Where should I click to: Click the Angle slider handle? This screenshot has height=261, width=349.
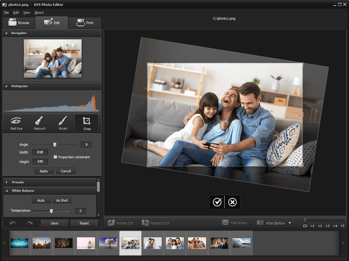click(55, 145)
